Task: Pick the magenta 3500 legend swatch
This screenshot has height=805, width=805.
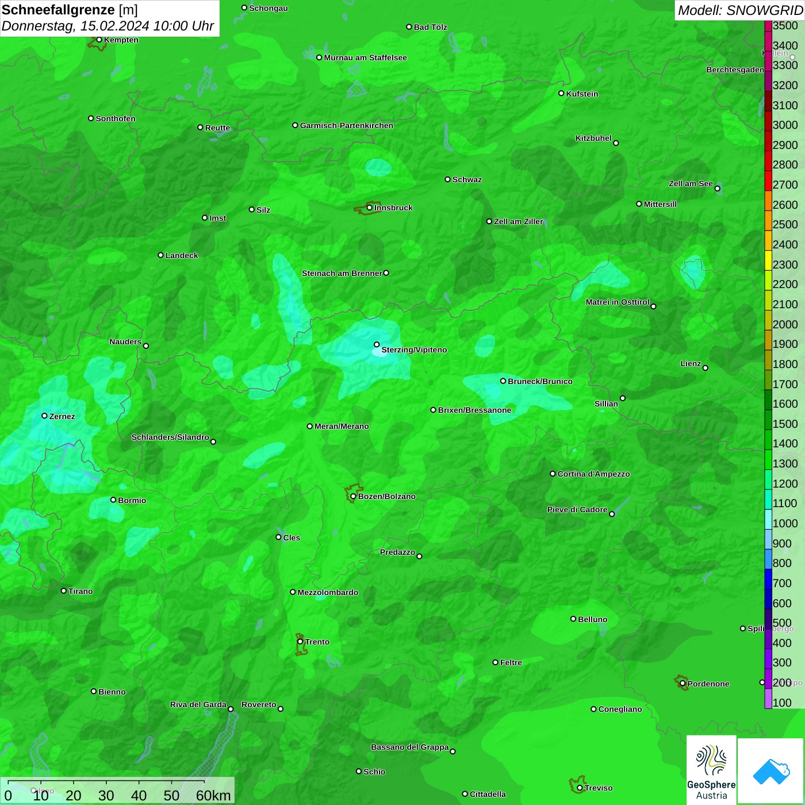Action: (x=768, y=26)
